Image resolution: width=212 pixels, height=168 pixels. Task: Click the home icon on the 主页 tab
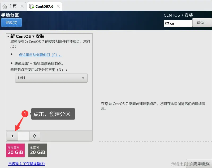(5, 6)
